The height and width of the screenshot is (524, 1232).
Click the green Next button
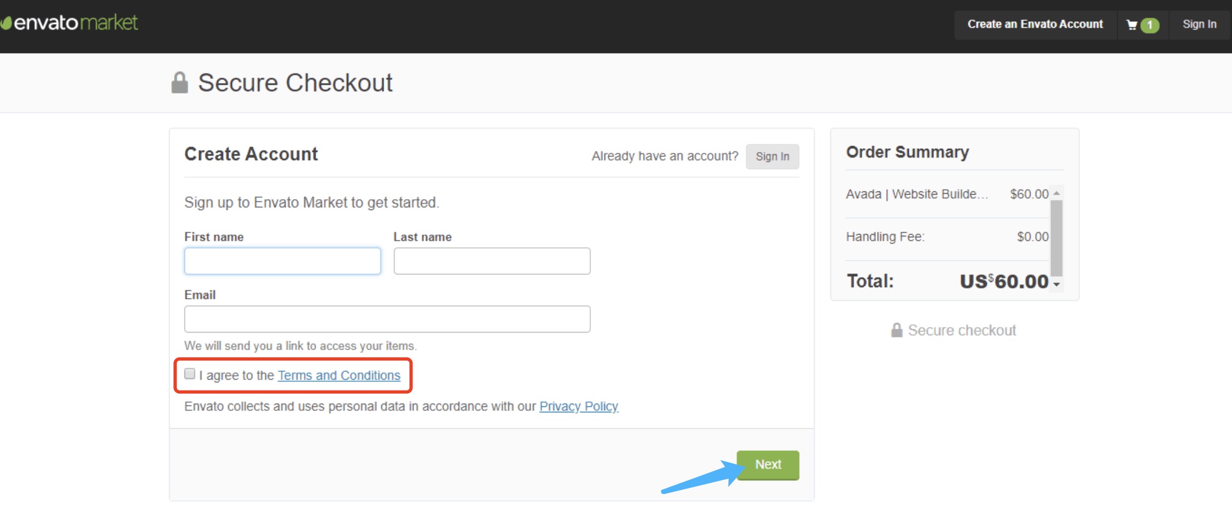pyautogui.click(x=768, y=465)
